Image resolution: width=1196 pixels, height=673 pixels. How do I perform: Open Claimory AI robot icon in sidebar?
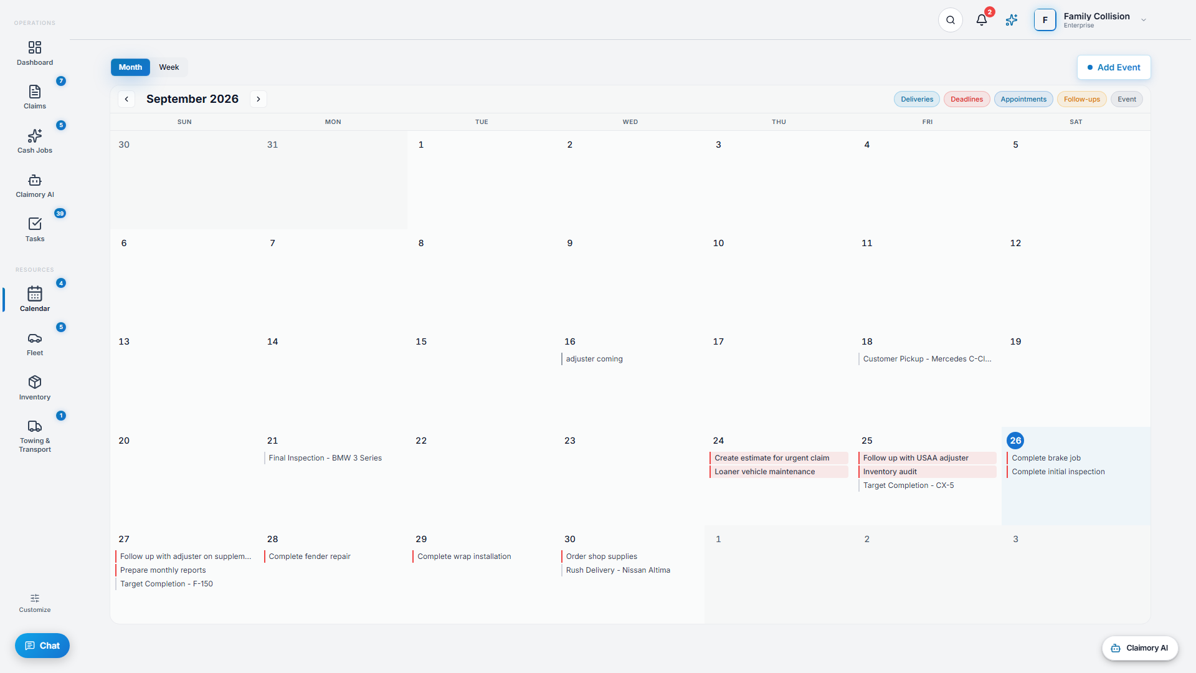pyautogui.click(x=35, y=180)
